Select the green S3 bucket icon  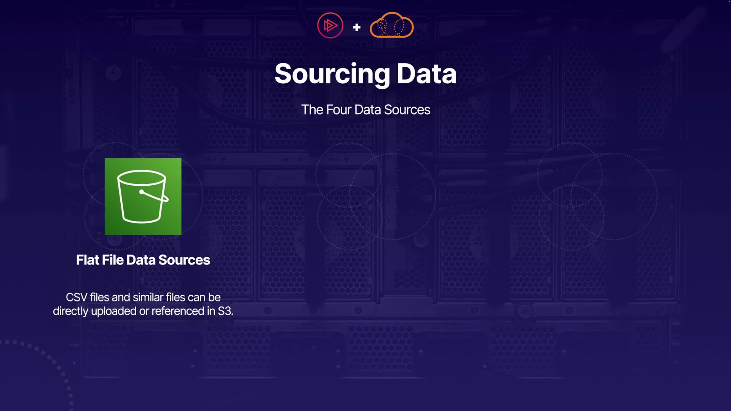(x=143, y=196)
